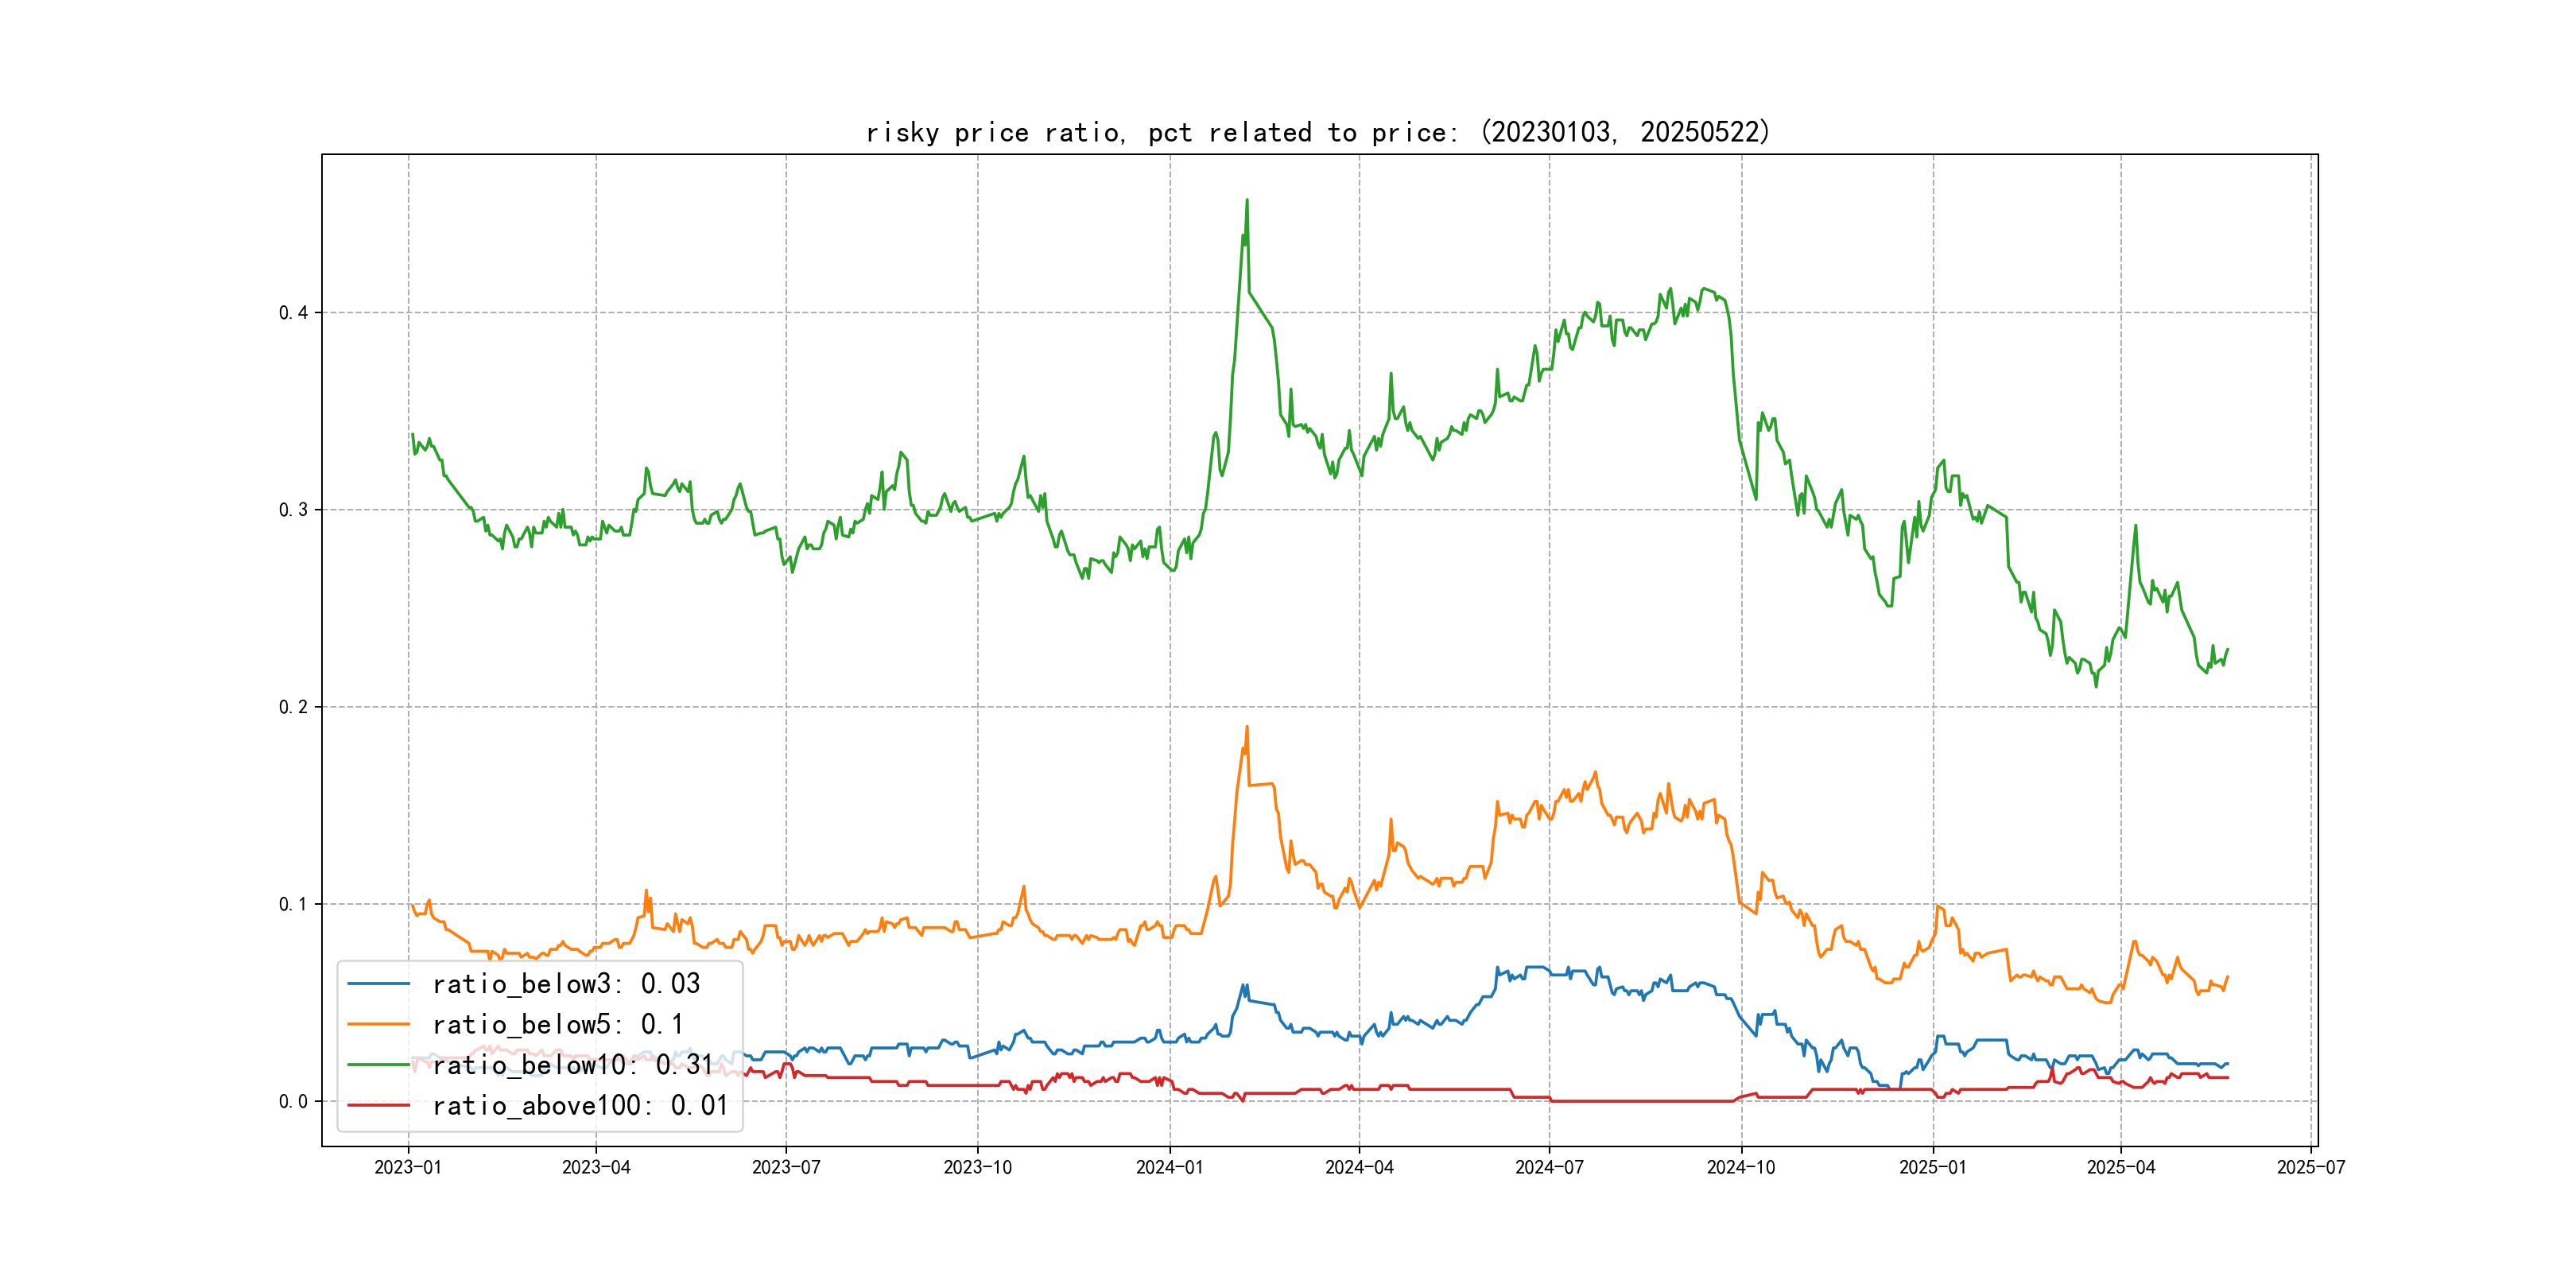Click the 0.4 y-axis tick label
The height and width of the screenshot is (1288, 2576).
(293, 313)
